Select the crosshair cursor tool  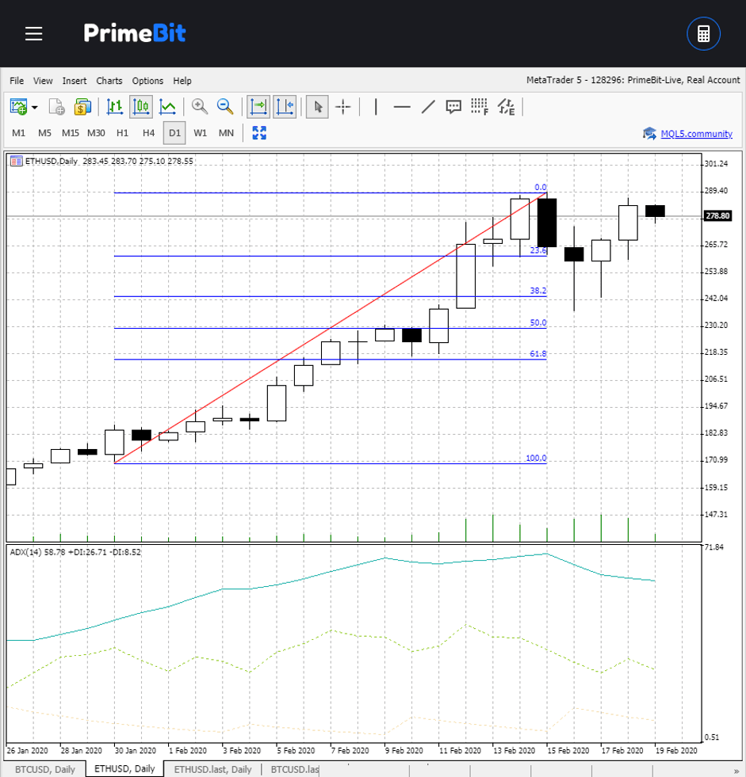(x=343, y=107)
